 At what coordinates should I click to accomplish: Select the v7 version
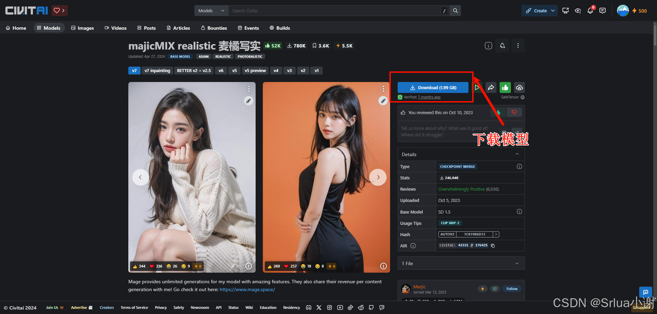tap(134, 71)
